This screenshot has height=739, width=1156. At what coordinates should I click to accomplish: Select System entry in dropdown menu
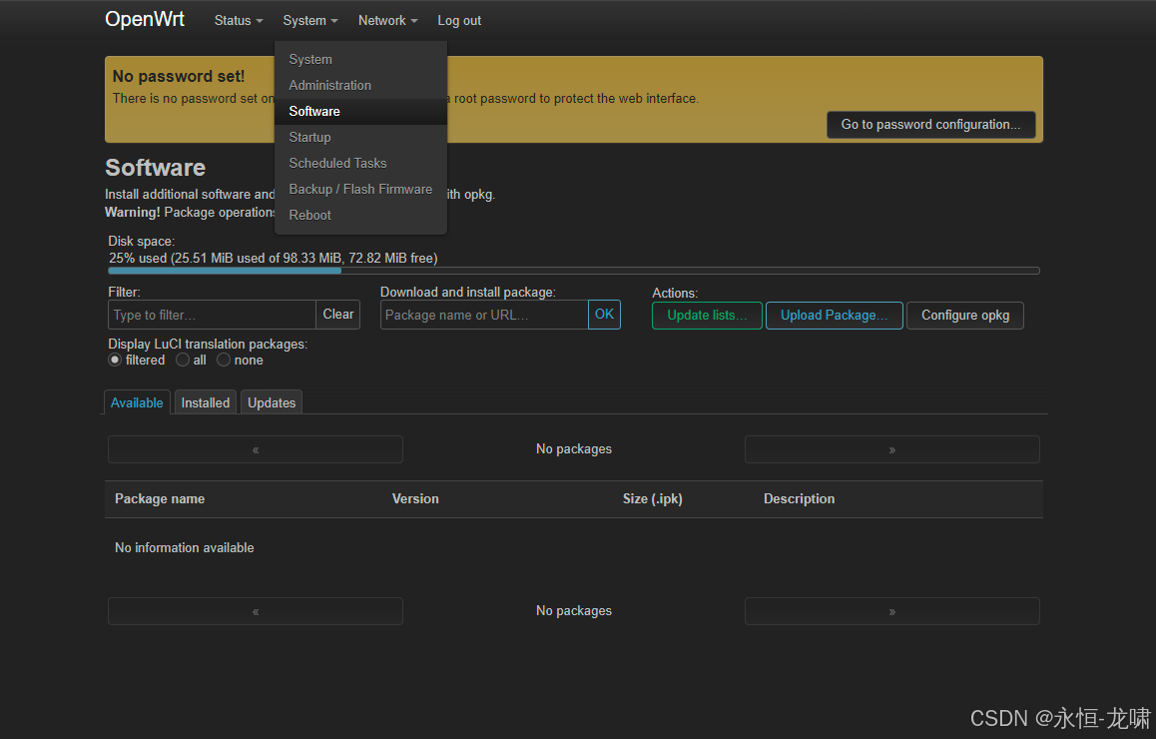[360, 59]
